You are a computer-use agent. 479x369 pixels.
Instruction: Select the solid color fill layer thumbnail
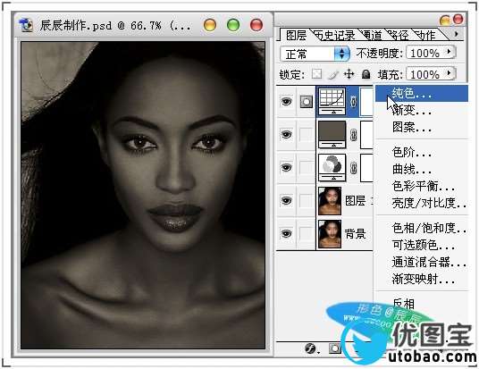332,134
